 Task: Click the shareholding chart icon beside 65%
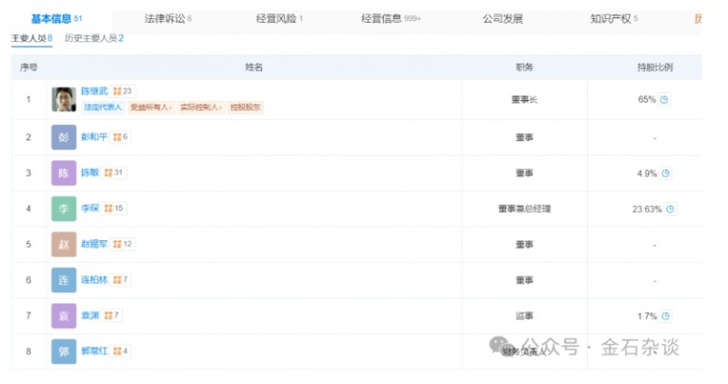tap(664, 100)
